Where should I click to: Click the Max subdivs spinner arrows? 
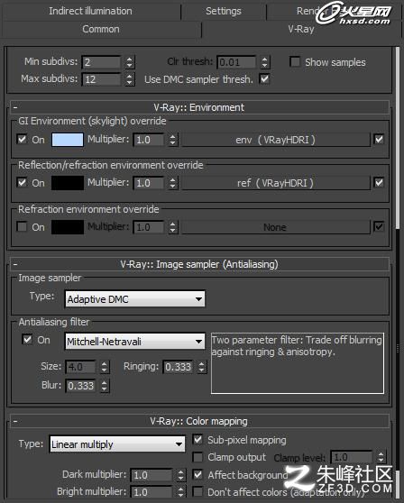point(129,79)
